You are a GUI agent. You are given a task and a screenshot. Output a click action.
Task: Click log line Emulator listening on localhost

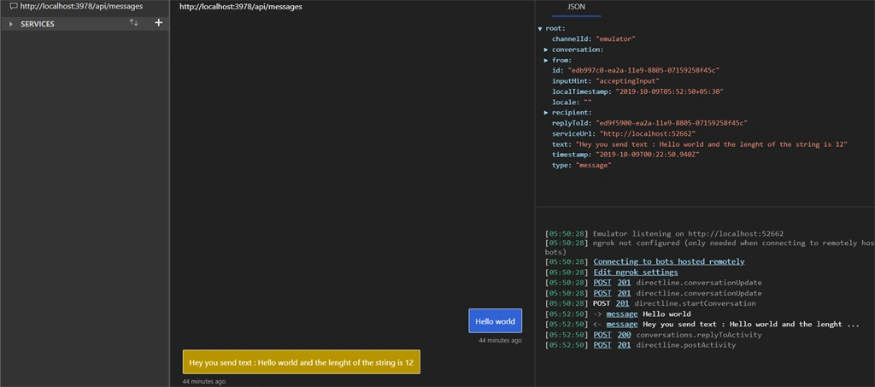(x=688, y=233)
